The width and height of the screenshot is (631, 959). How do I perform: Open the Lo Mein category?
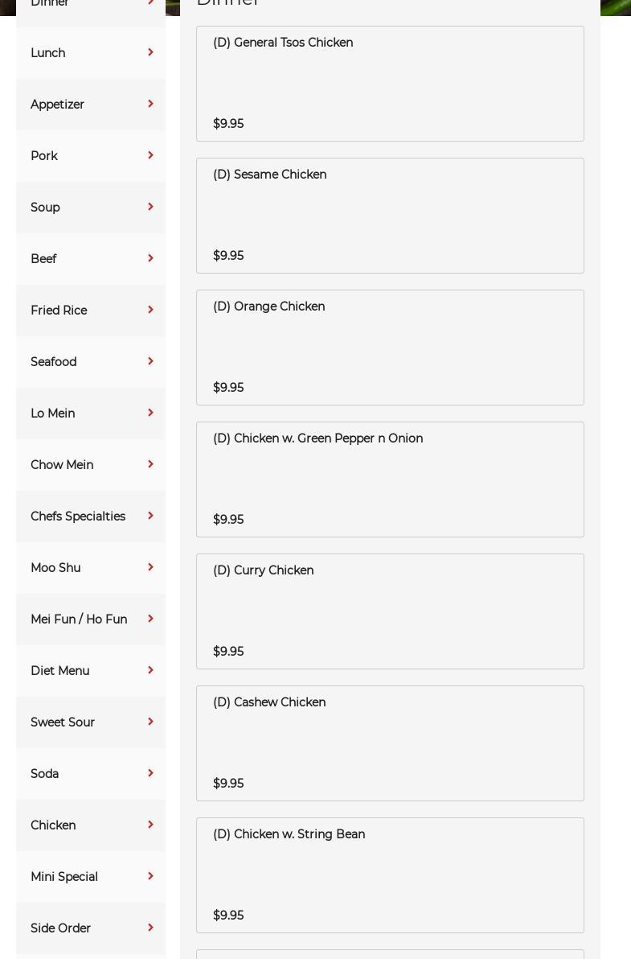pos(53,414)
